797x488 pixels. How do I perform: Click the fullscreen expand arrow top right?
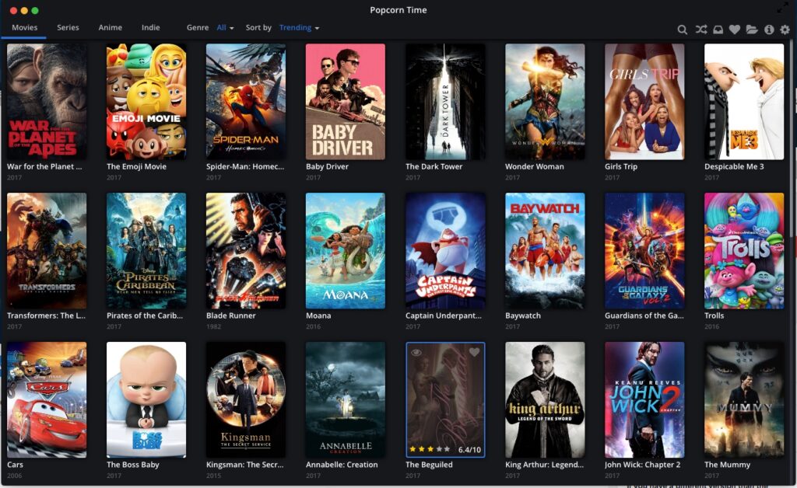tap(783, 8)
